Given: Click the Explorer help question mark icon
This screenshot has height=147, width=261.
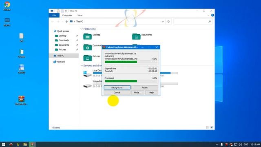Looking at the screenshot, I should (212, 15).
